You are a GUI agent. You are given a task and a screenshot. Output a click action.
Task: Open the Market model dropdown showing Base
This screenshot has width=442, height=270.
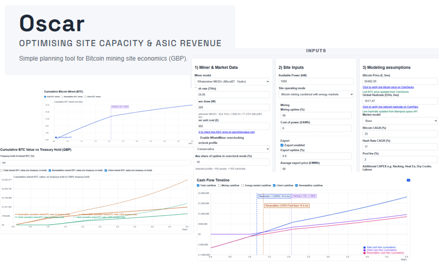point(400,121)
